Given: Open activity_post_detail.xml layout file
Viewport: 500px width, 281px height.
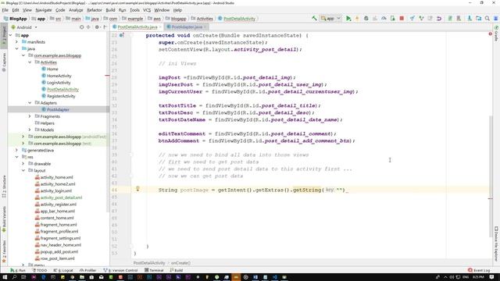Looking at the screenshot, I should point(61,197).
